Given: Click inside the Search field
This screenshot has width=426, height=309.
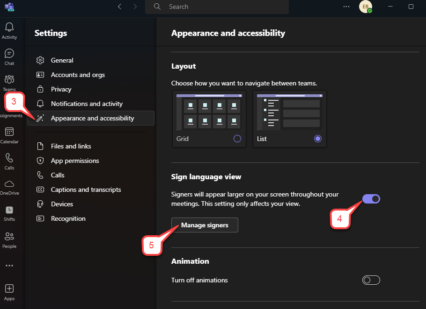Looking at the screenshot, I should coord(217,7).
